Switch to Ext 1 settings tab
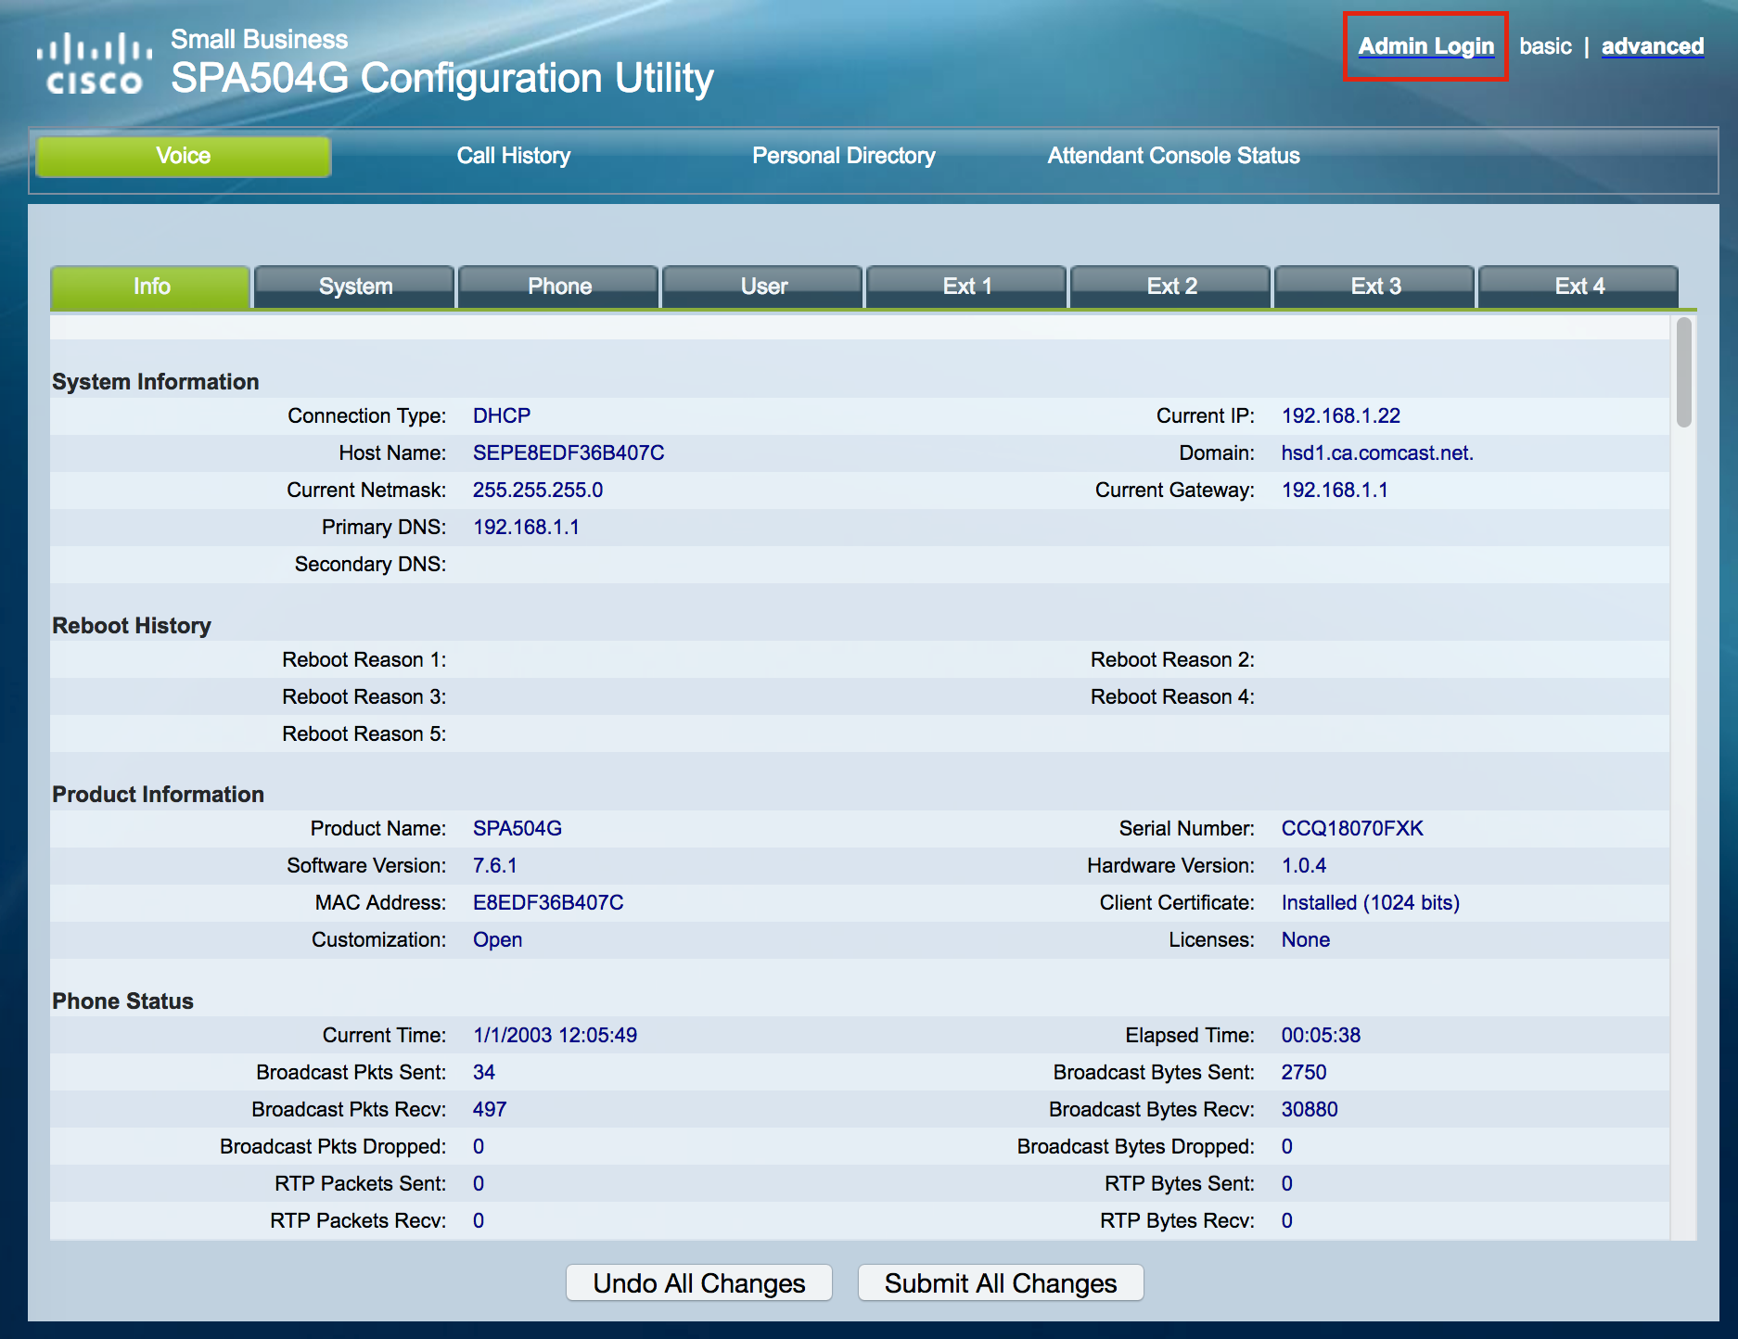The image size is (1738, 1339). pyautogui.click(x=967, y=287)
